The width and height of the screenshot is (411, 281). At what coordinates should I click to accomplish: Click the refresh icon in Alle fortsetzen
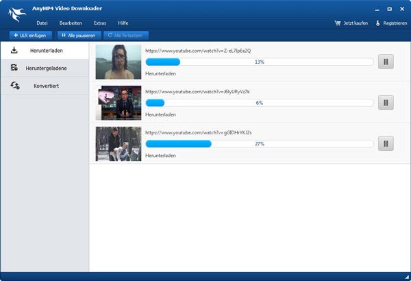(x=110, y=35)
